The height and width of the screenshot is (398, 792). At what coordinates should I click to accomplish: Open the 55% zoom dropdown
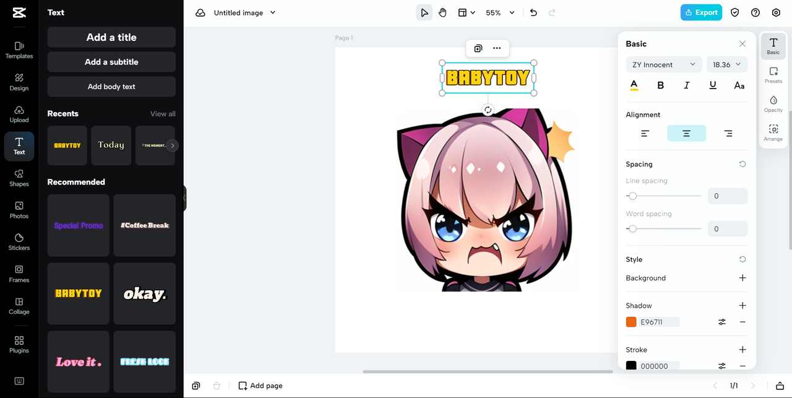[x=501, y=12]
